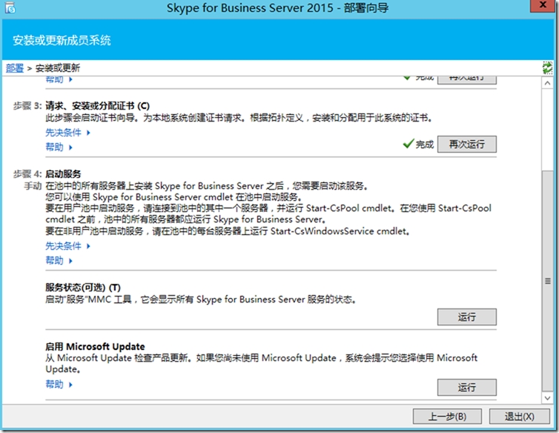Viewport: 559px width, 433px height.
Task: Click 运行 for 服务状态(可选)
Action: [x=466, y=317]
